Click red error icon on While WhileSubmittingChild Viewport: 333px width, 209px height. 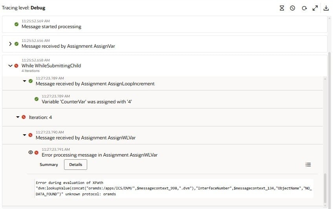[x=16, y=66]
